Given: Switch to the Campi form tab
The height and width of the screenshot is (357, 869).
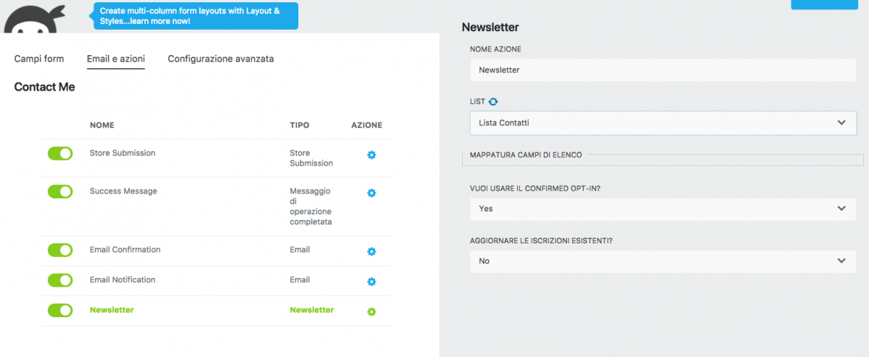Looking at the screenshot, I should point(39,59).
